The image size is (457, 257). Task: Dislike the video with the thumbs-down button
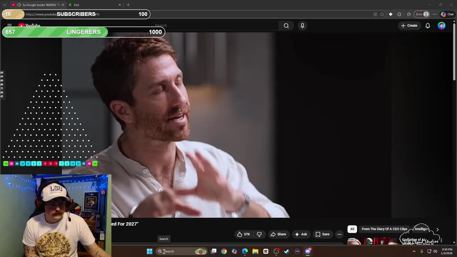(259, 234)
